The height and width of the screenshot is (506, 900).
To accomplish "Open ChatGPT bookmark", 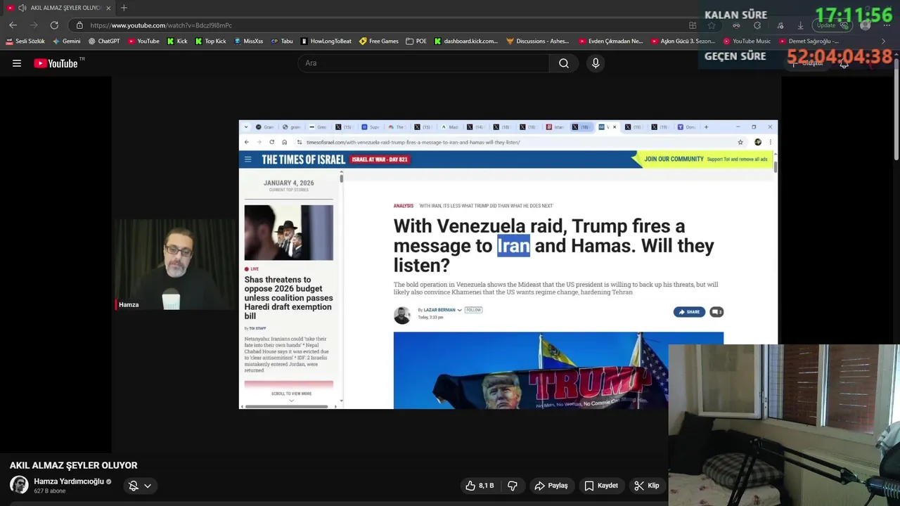I will [104, 41].
